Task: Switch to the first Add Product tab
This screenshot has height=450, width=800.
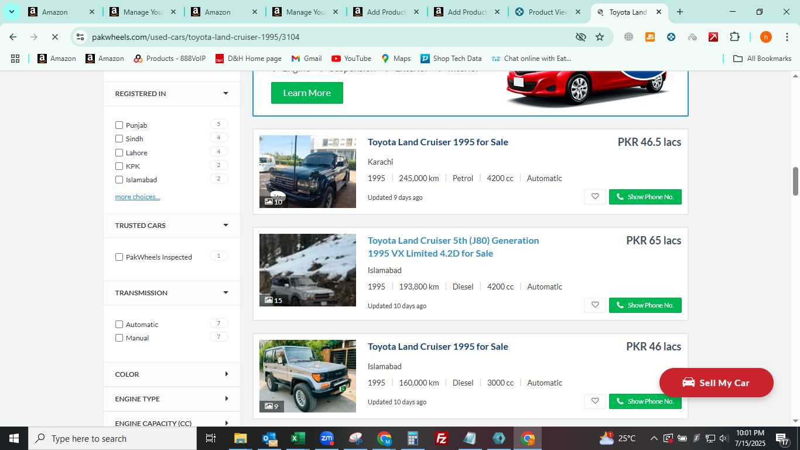Action: coord(386,12)
